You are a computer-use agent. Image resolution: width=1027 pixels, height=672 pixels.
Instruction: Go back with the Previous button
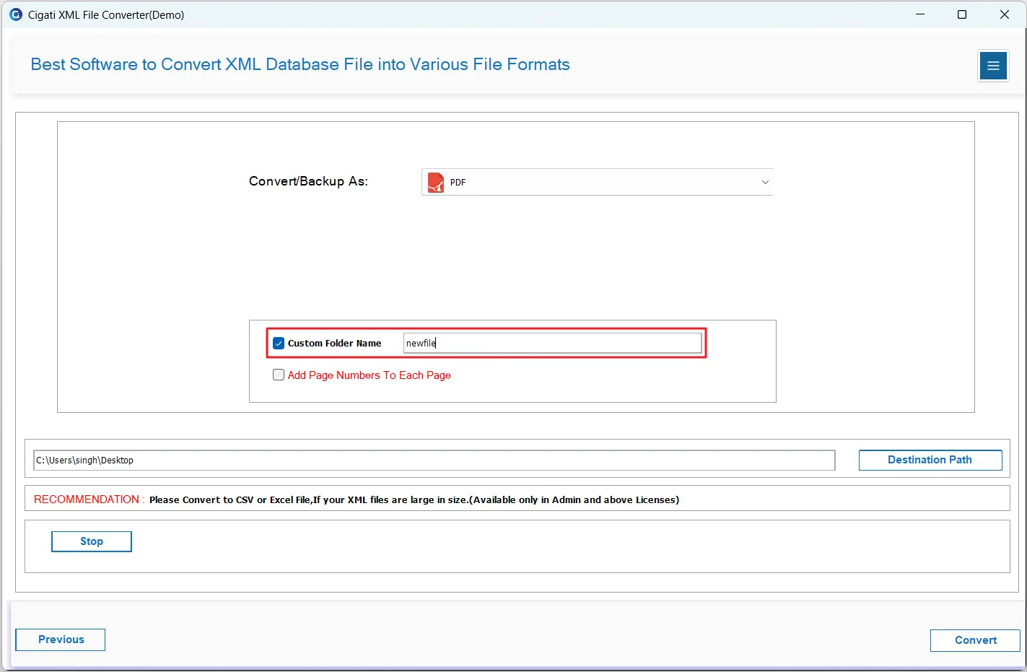[61, 640]
